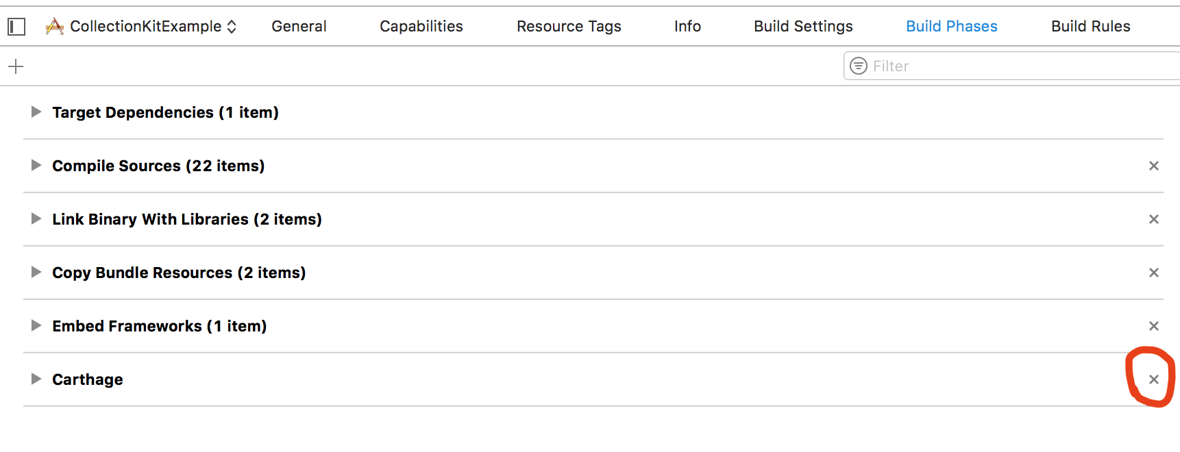Expand the Target Dependencies section

pyautogui.click(x=36, y=112)
